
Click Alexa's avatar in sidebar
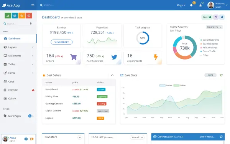pos(5,139)
